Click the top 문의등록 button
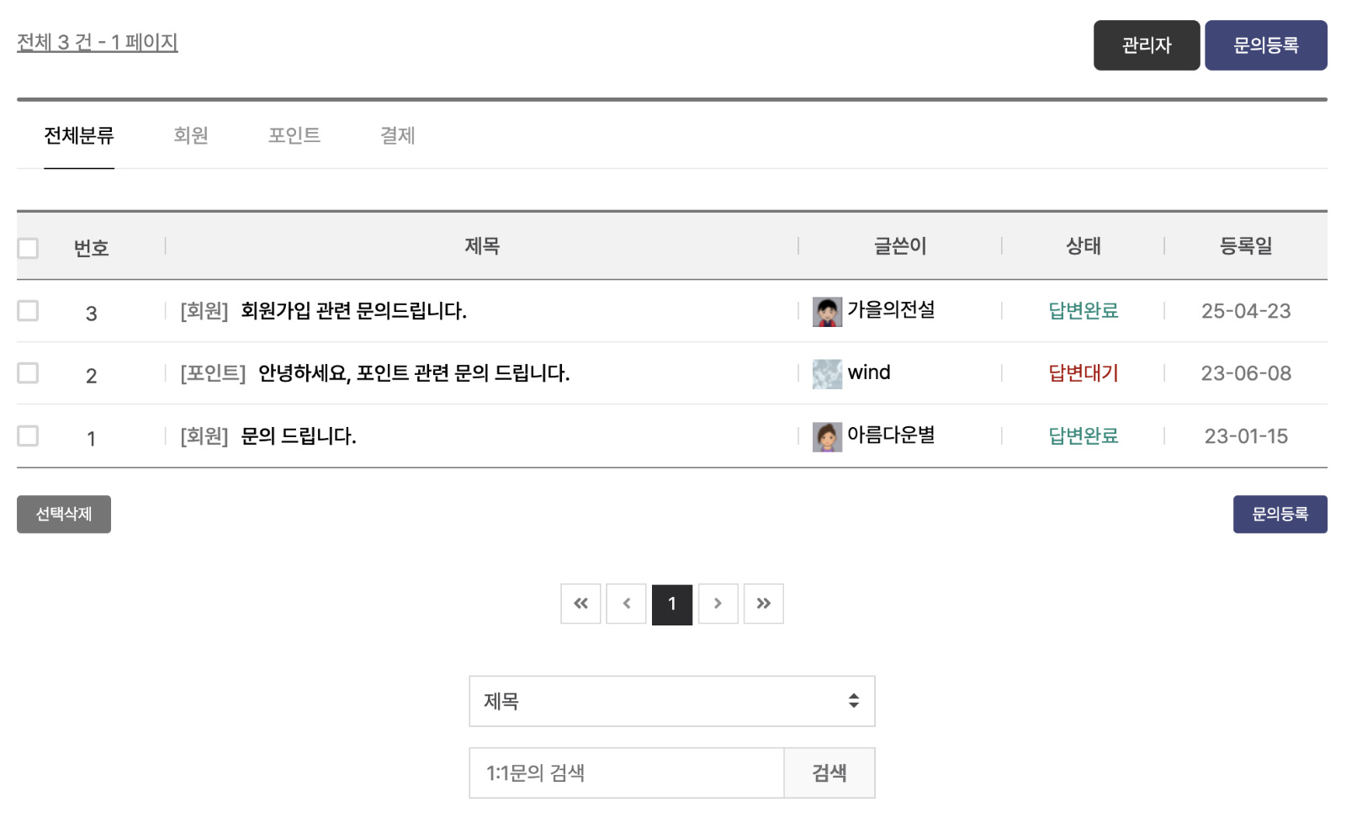 (1266, 45)
